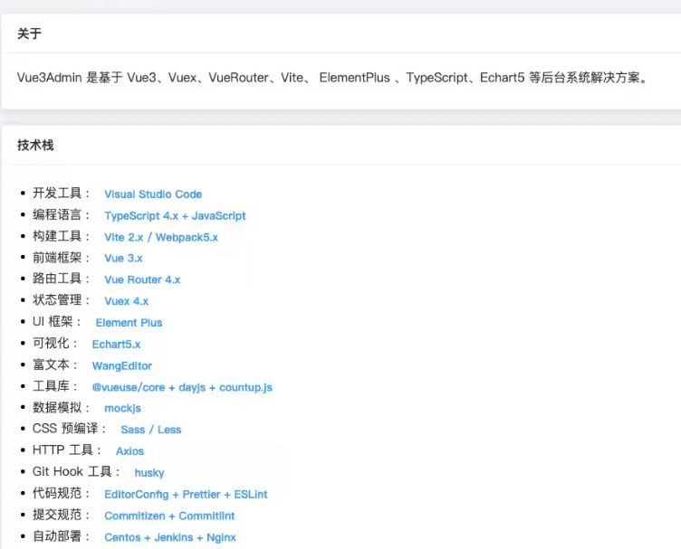The height and width of the screenshot is (549, 681).
Task: Click the 前端框架 label
Action: pyautogui.click(x=61, y=258)
